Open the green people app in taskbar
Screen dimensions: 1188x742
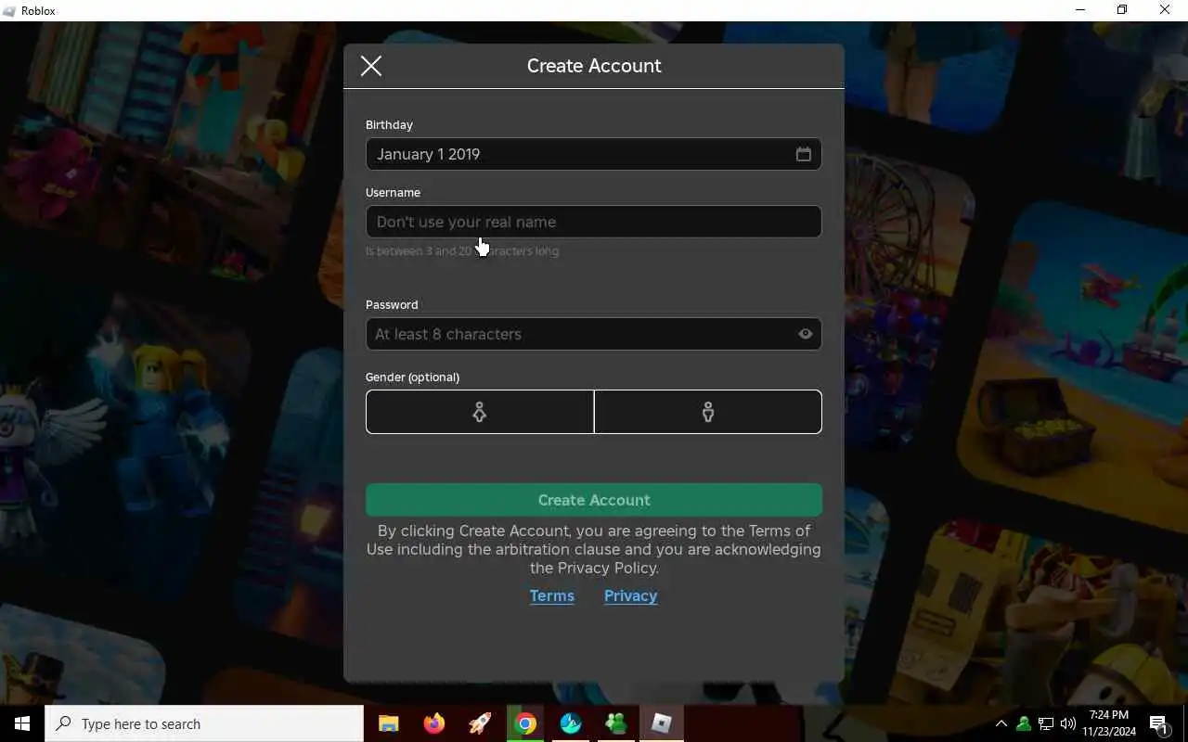[x=616, y=723]
